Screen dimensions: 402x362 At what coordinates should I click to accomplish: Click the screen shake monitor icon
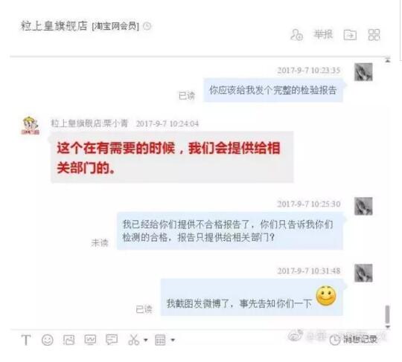[90, 340]
